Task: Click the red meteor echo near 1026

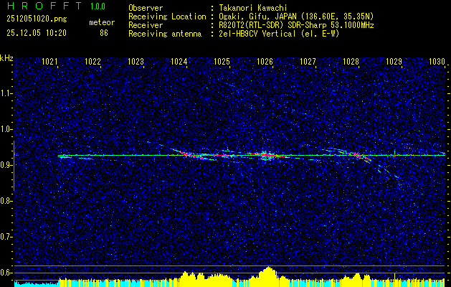Action: 267,155
